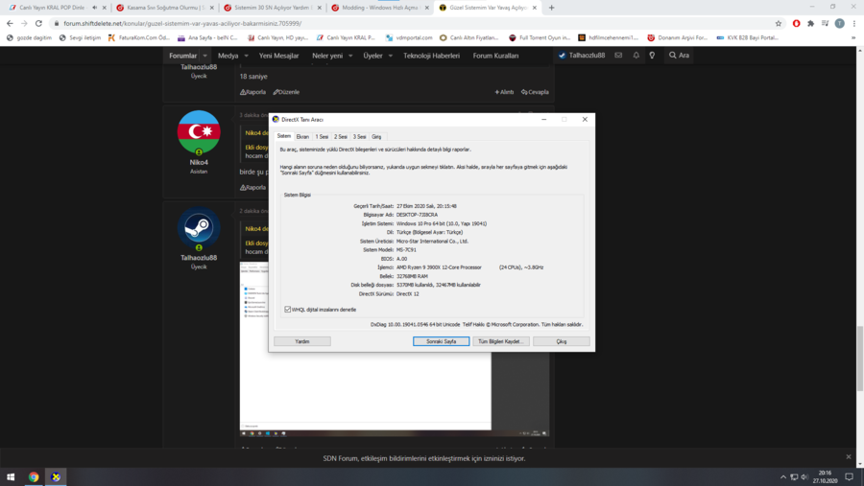Open the Talhaozlu88 account menu
The height and width of the screenshot is (486, 864).
[x=582, y=55]
